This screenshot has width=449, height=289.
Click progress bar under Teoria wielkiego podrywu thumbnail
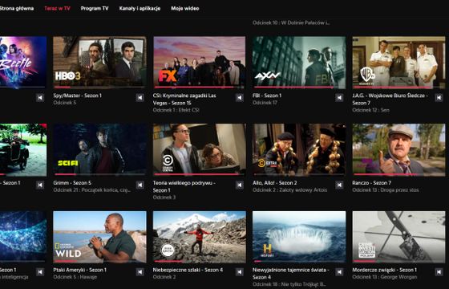click(x=200, y=174)
